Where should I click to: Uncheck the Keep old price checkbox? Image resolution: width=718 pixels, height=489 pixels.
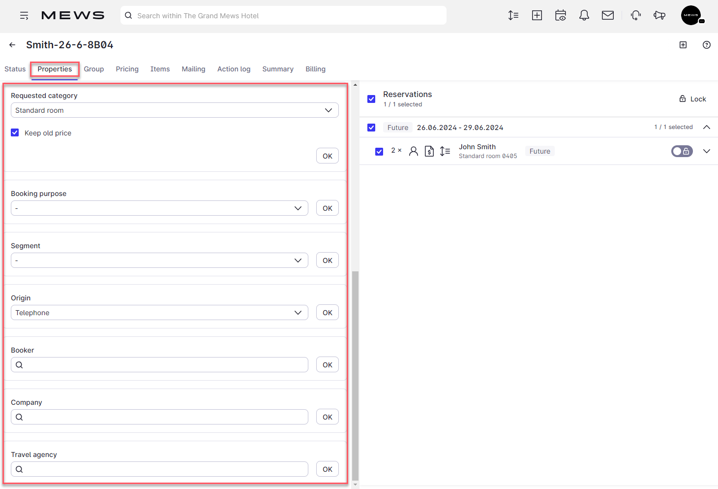15,132
